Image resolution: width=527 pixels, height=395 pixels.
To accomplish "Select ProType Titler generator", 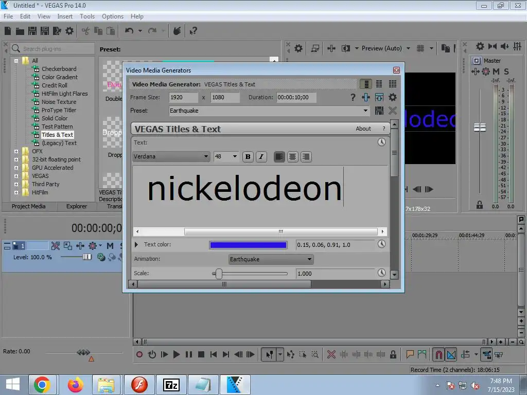I will (59, 110).
